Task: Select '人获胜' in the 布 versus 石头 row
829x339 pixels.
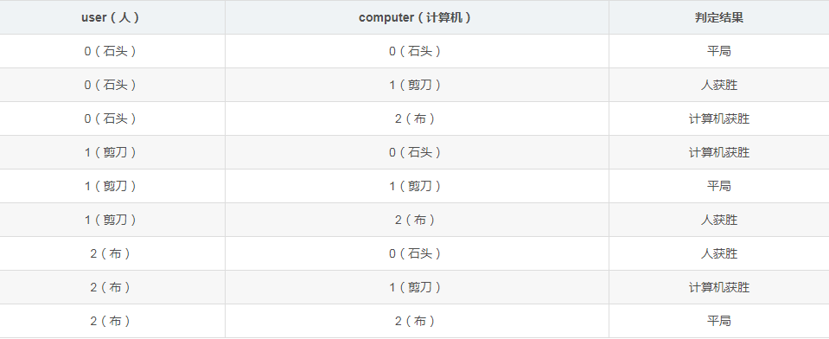Action: tap(719, 254)
